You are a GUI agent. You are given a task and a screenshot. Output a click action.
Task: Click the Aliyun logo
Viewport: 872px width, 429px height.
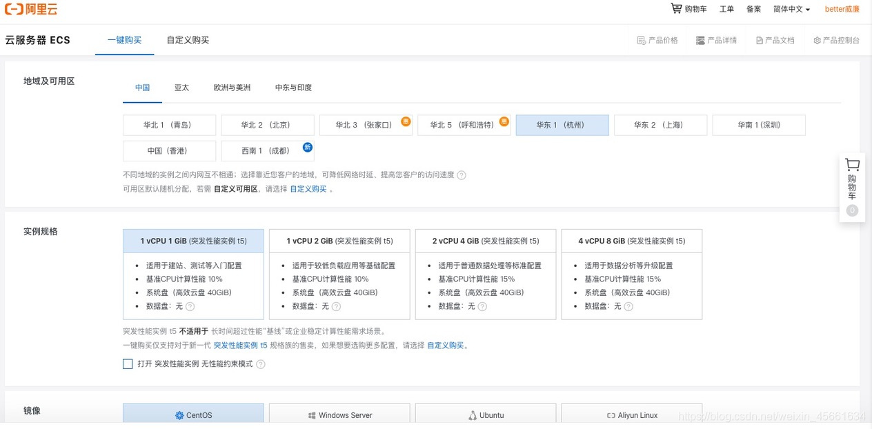pos(32,9)
